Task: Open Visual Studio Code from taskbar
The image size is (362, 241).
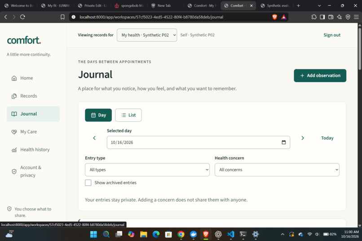Action: coord(231,234)
